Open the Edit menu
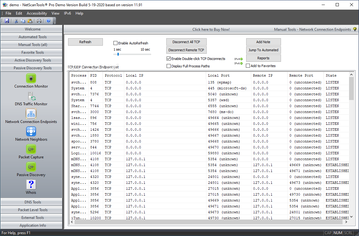The height and width of the screenshot is (236, 359). tap(19, 13)
